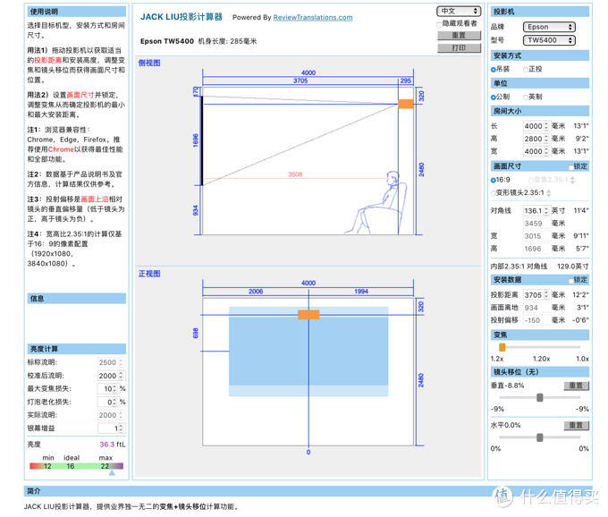Viewport: 608px width, 517px height.
Task: Click the stepper on the 校准后流明 field
Action: [x=121, y=376]
